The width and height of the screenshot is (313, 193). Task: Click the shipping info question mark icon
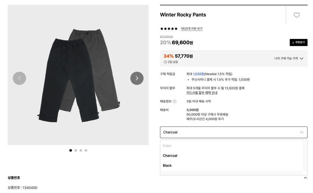175,101
